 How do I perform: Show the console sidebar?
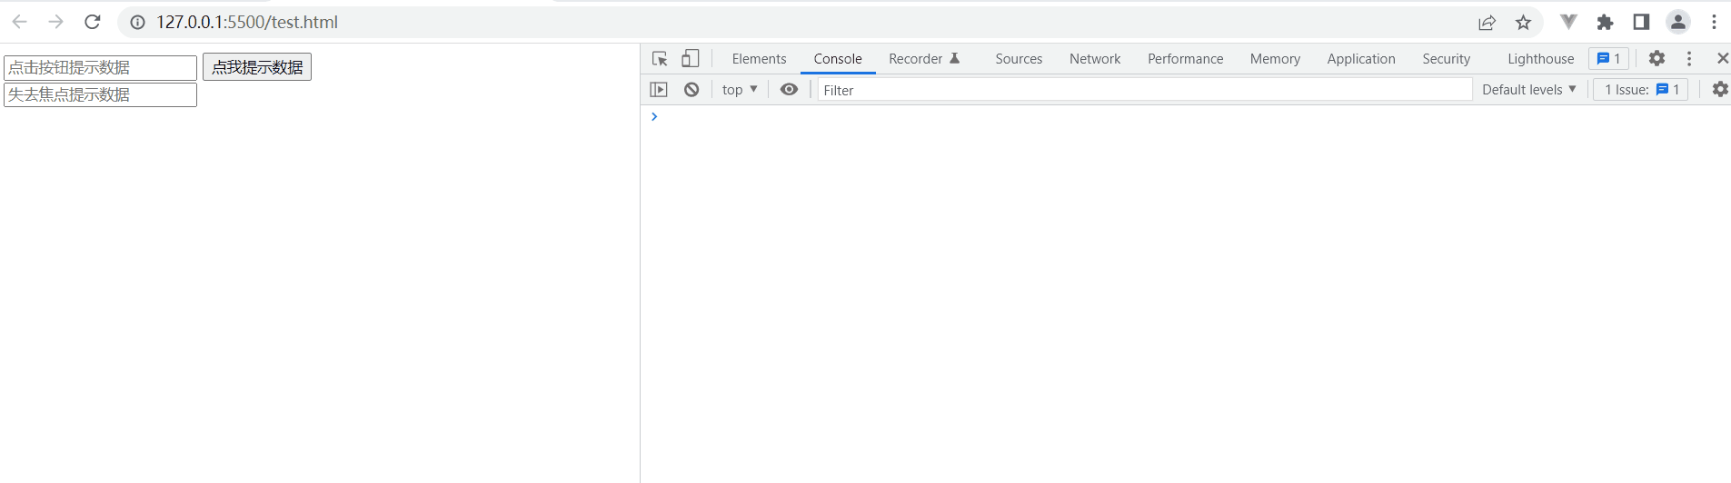659,90
